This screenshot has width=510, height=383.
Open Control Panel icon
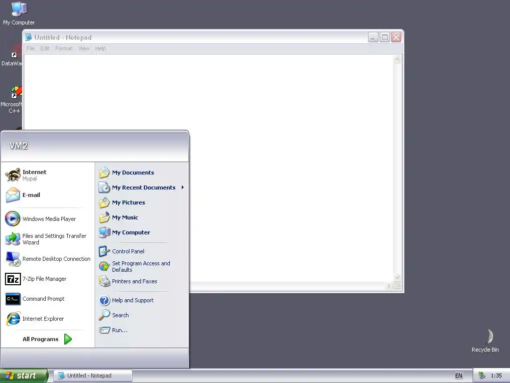pyautogui.click(x=105, y=251)
